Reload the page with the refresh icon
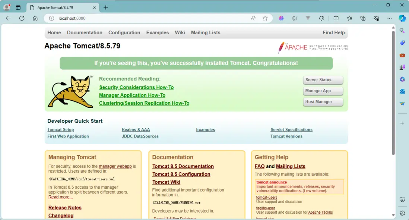Screen dimensions: 409x220 [x=22, y=18]
